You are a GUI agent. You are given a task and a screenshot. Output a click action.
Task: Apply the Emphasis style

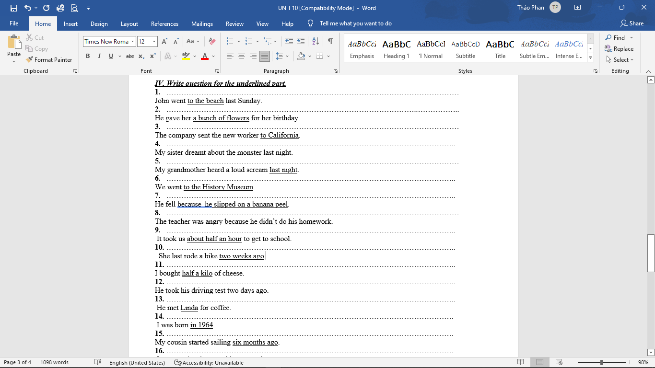[x=362, y=48]
